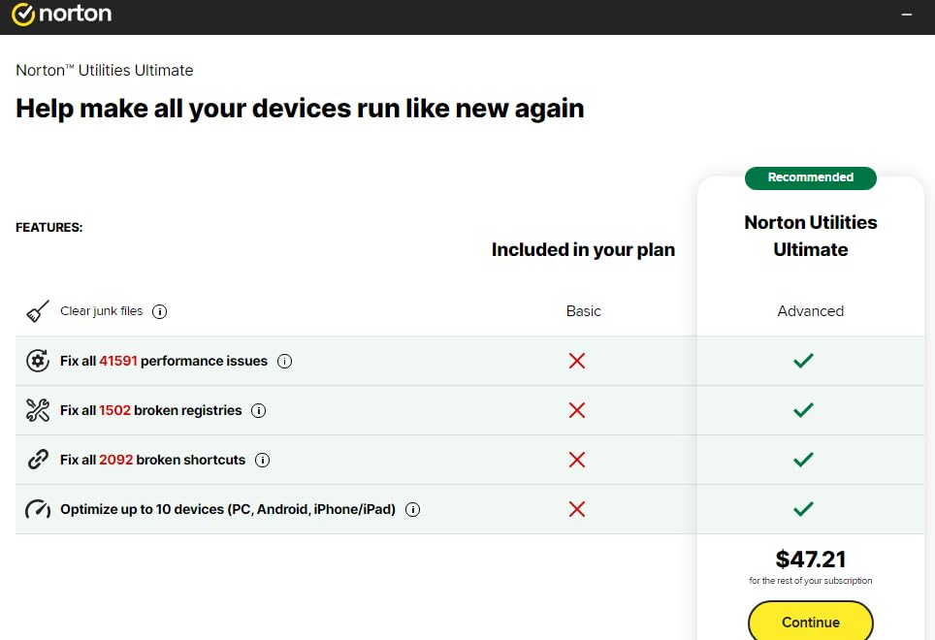This screenshot has height=640, width=935.
Task: Select the wrench tools icon for broken registries
Action: pos(37,409)
